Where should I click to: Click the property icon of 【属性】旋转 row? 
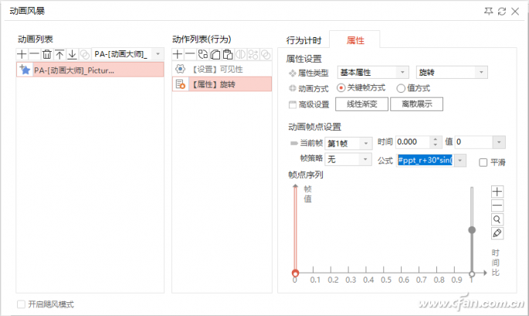point(181,84)
